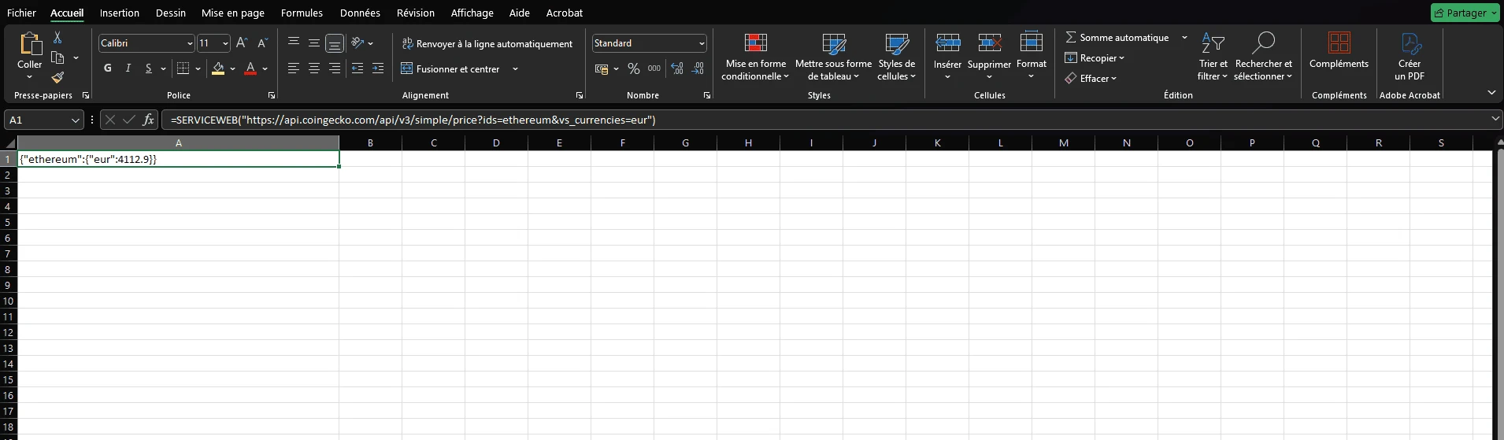Toggle Renvoyer à la ligne automatiquement
1504x440 pixels.
point(487,44)
